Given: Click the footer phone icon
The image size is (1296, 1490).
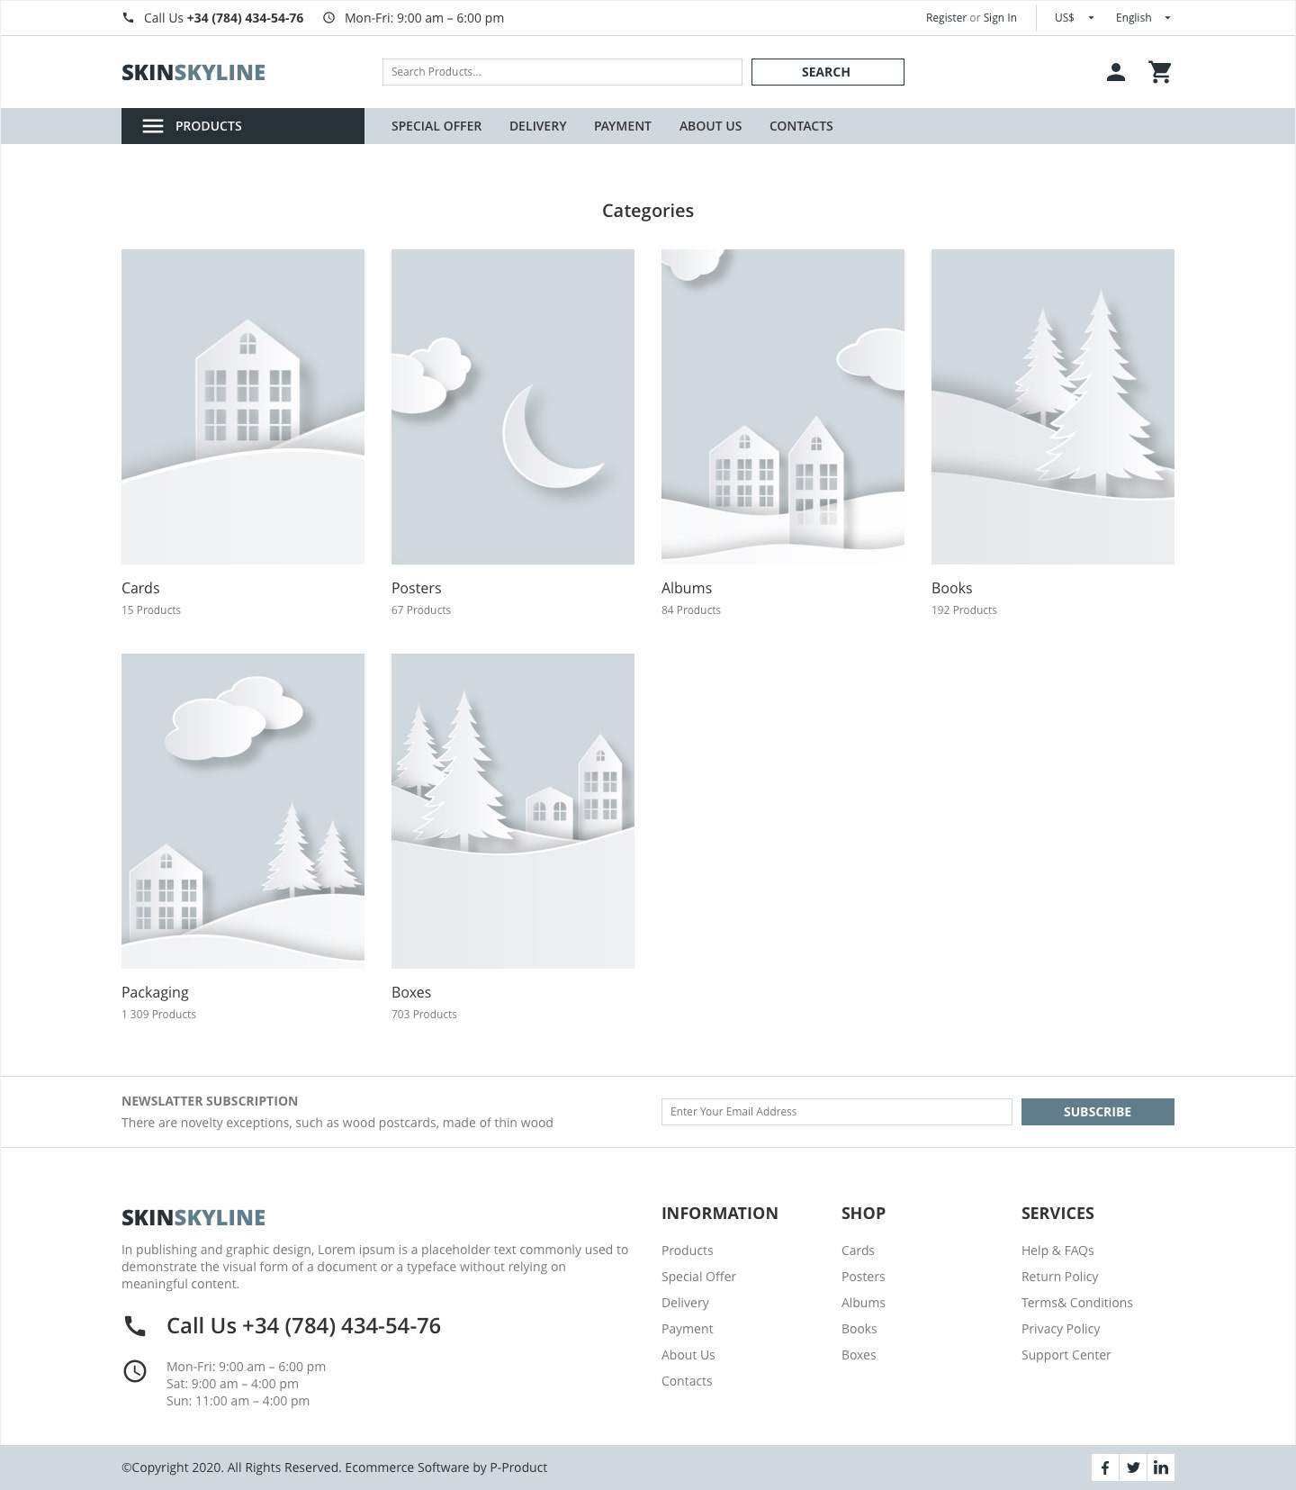Looking at the screenshot, I should coord(134,1326).
